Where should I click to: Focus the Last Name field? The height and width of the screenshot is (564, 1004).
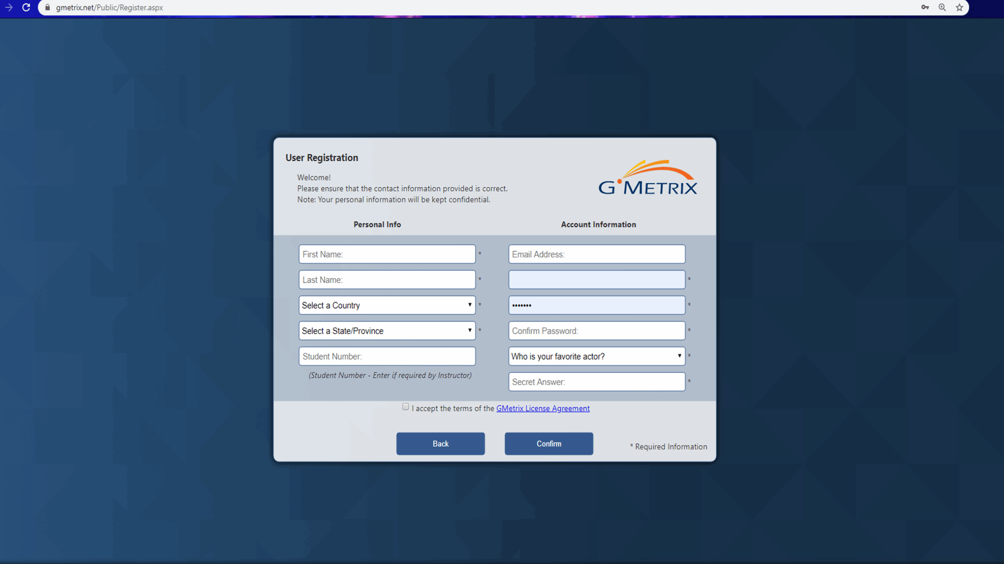[x=387, y=280]
